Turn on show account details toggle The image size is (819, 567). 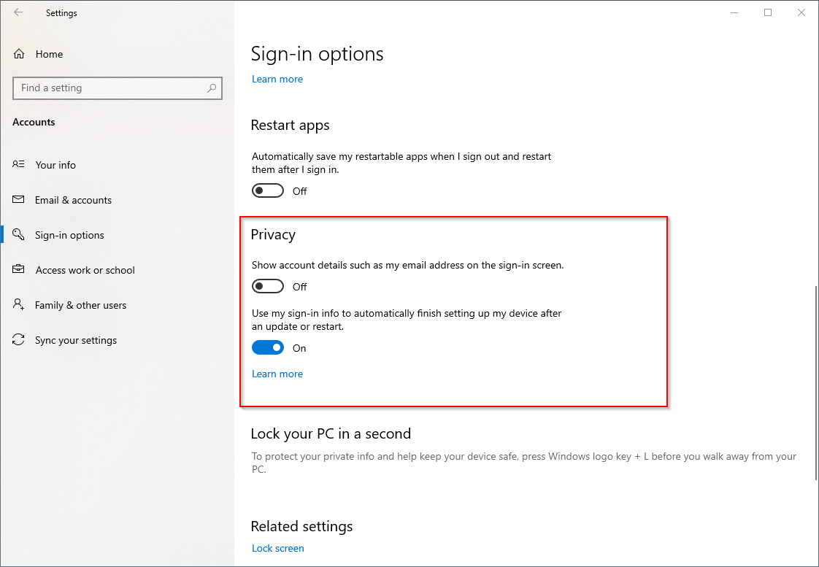pyautogui.click(x=268, y=286)
